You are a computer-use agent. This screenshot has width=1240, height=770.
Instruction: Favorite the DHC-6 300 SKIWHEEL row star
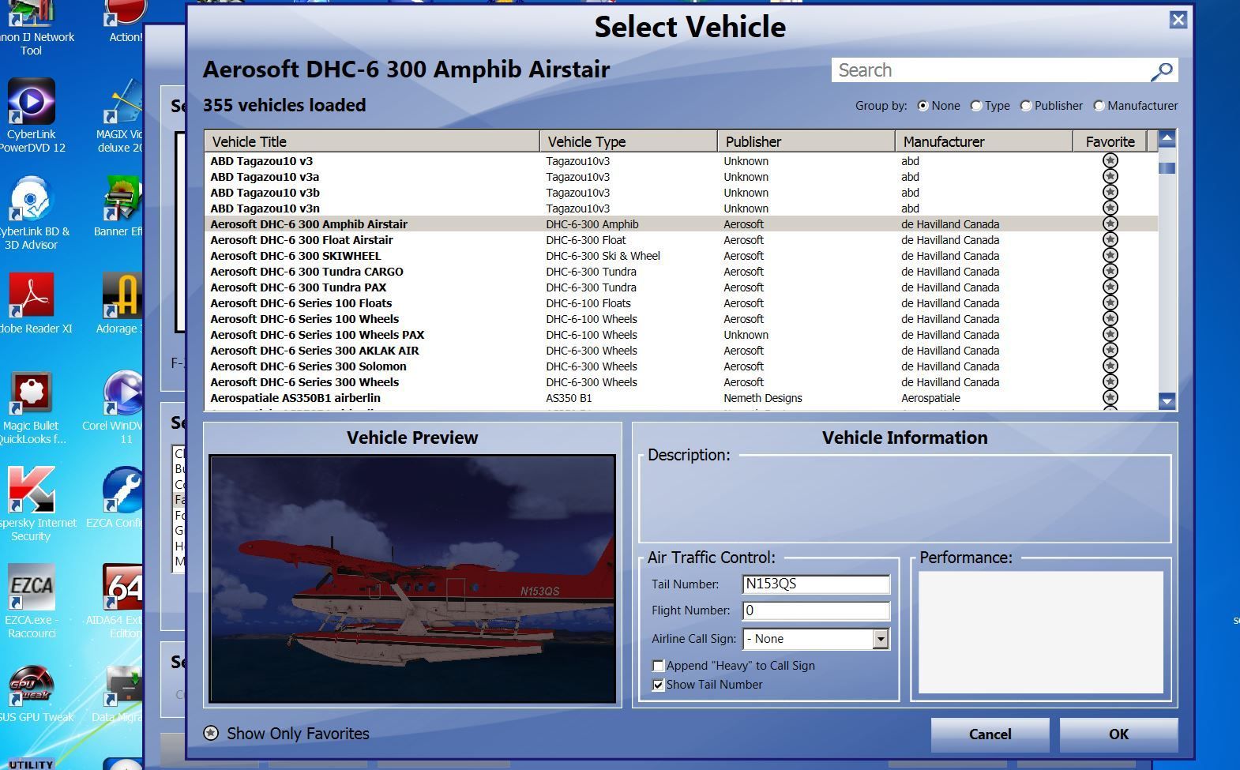point(1110,255)
